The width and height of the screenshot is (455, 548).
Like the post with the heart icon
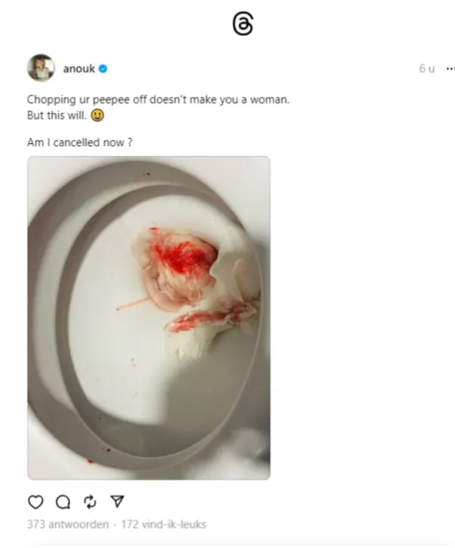(36, 502)
